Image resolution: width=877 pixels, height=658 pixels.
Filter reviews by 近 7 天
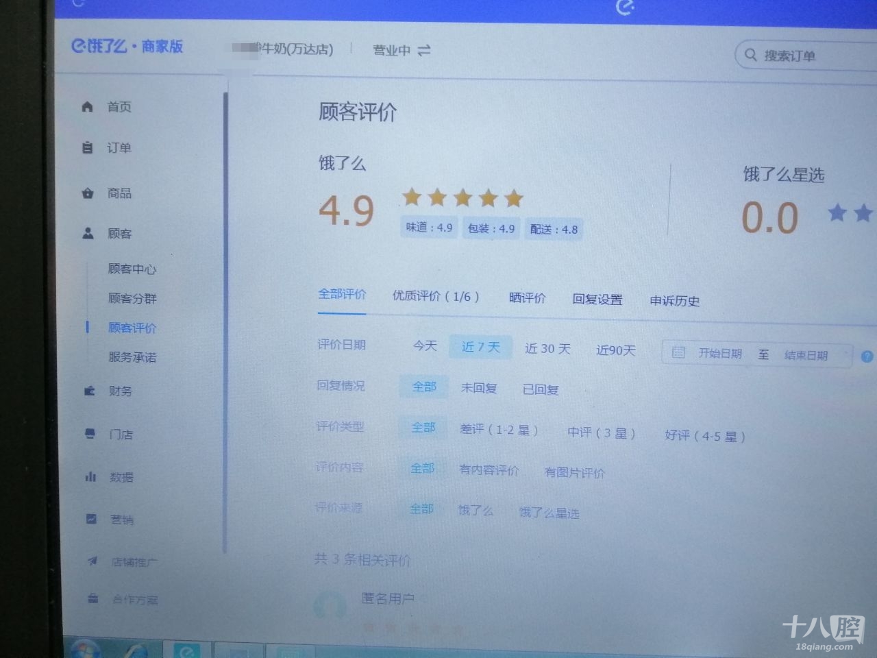(x=481, y=347)
